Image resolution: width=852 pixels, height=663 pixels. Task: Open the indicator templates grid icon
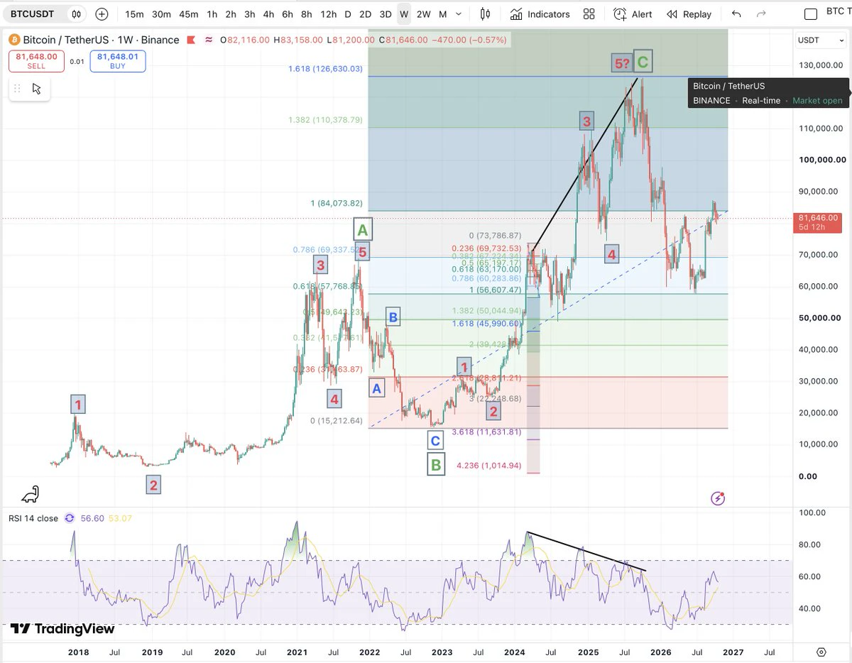589,14
